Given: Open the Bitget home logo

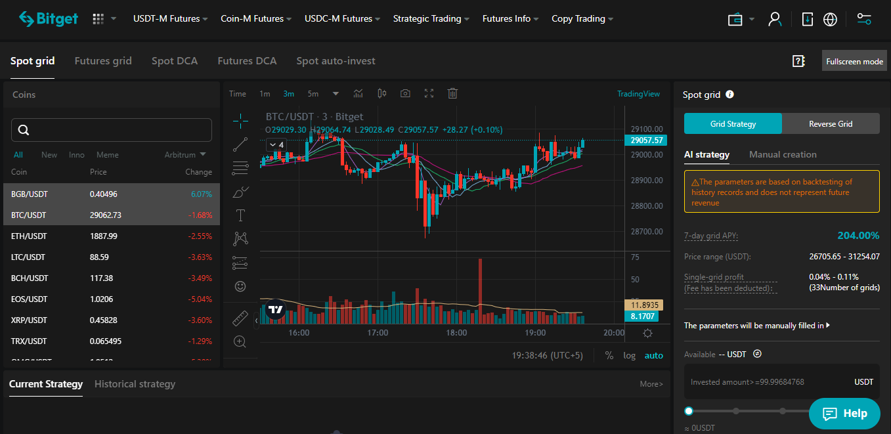Looking at the screenshot, I should pos(49,19).
